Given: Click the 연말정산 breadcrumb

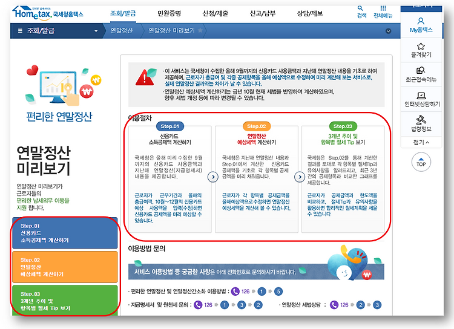Looking at the screenshot, I should coord(122,31).
